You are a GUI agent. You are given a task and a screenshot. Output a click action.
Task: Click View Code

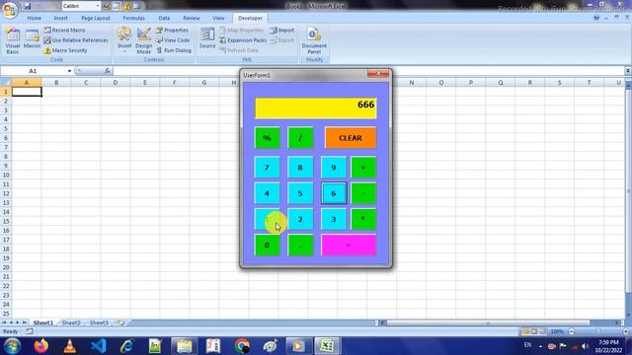[173, 40]
